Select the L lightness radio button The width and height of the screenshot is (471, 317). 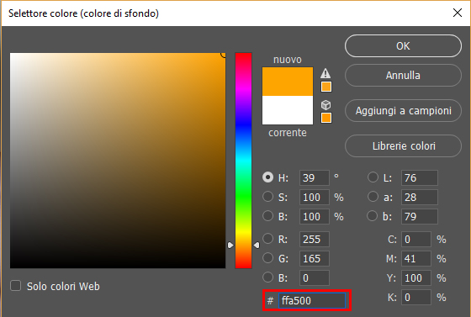tap(373, 177)
